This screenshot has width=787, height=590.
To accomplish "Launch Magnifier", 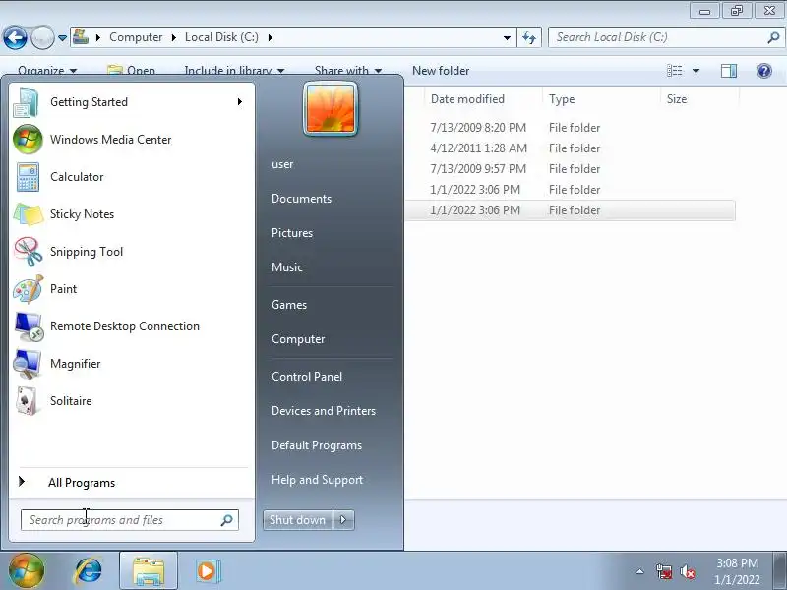I will click(132, 364).
